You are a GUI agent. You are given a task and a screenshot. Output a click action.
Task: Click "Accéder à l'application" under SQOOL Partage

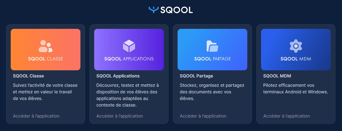click(203, 116)
